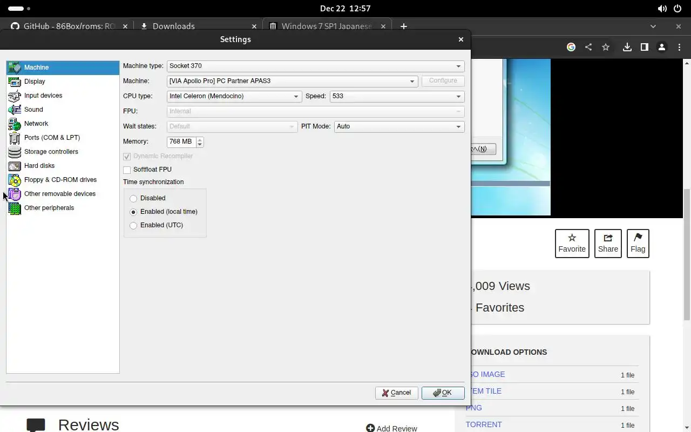The image size is (691, 432).
Task: Bookmark the page with the star icon
Action: point(606,47)
